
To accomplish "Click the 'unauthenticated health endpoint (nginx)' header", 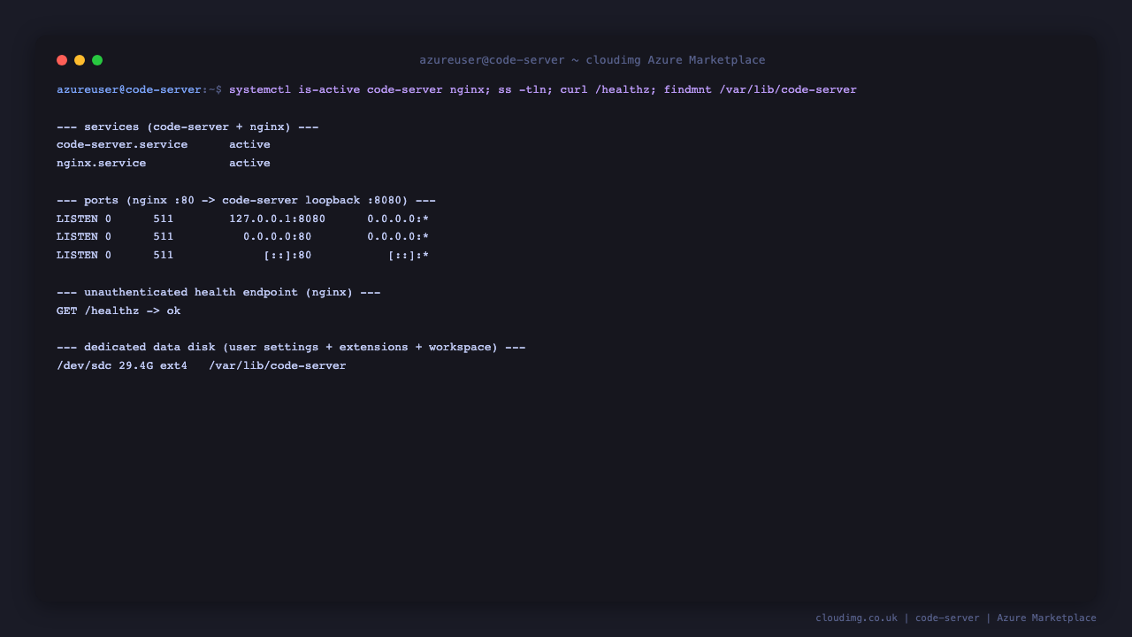I will [218, 292].
